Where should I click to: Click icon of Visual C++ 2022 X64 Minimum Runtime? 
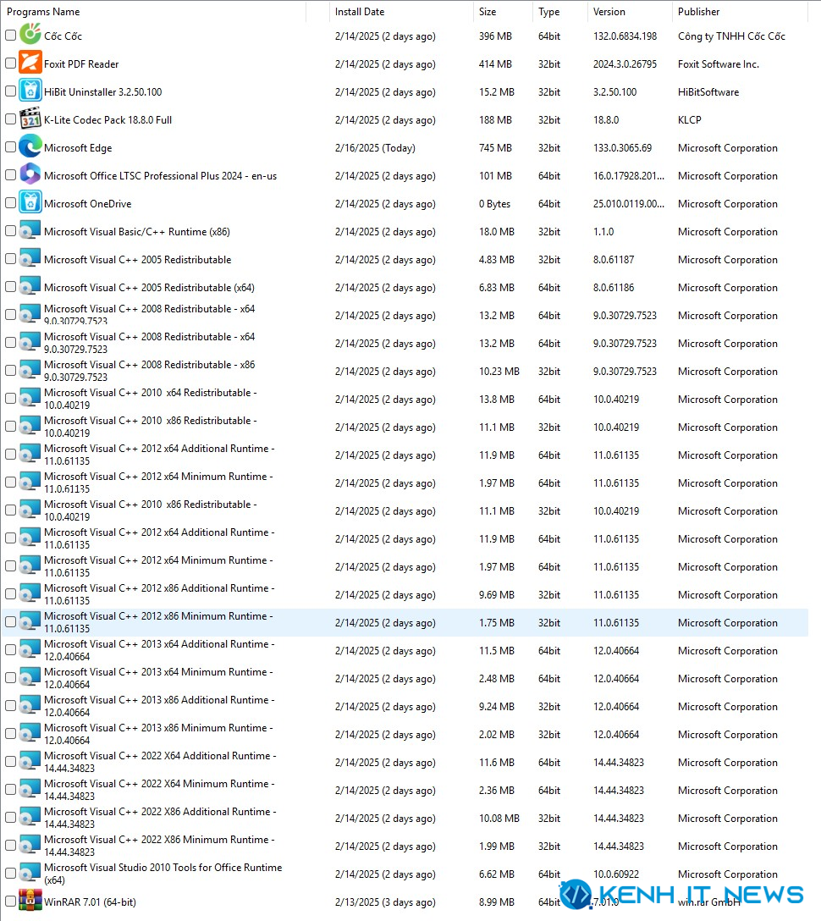30,789
